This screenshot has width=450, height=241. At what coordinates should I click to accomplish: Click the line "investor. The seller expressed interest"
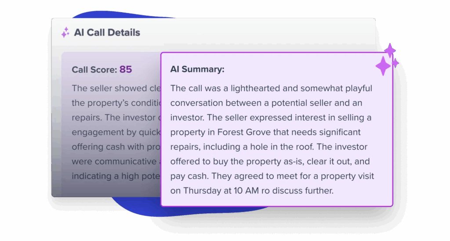tap(271, 118)
